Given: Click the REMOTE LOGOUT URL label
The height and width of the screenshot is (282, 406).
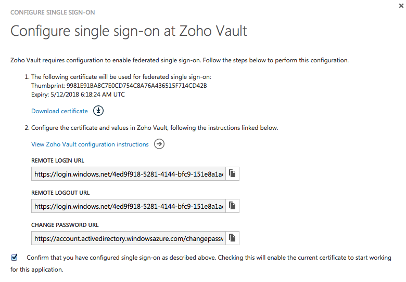Looking at the screenshot, I should (60, 193).
